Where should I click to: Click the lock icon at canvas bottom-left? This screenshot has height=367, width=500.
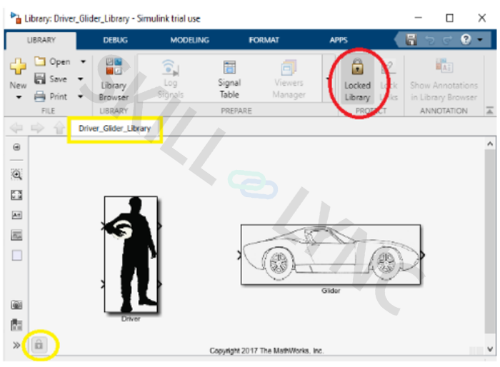39,345
